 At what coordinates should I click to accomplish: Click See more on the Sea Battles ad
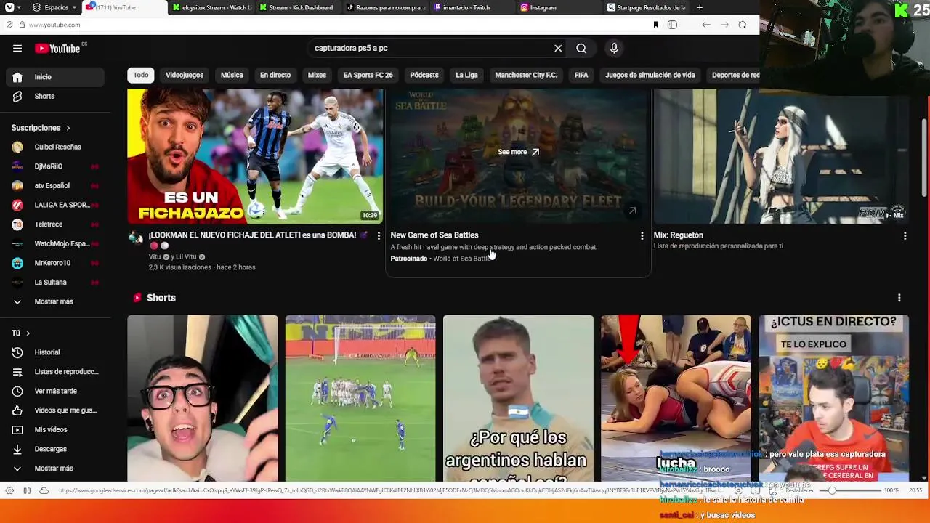(518, 152)
